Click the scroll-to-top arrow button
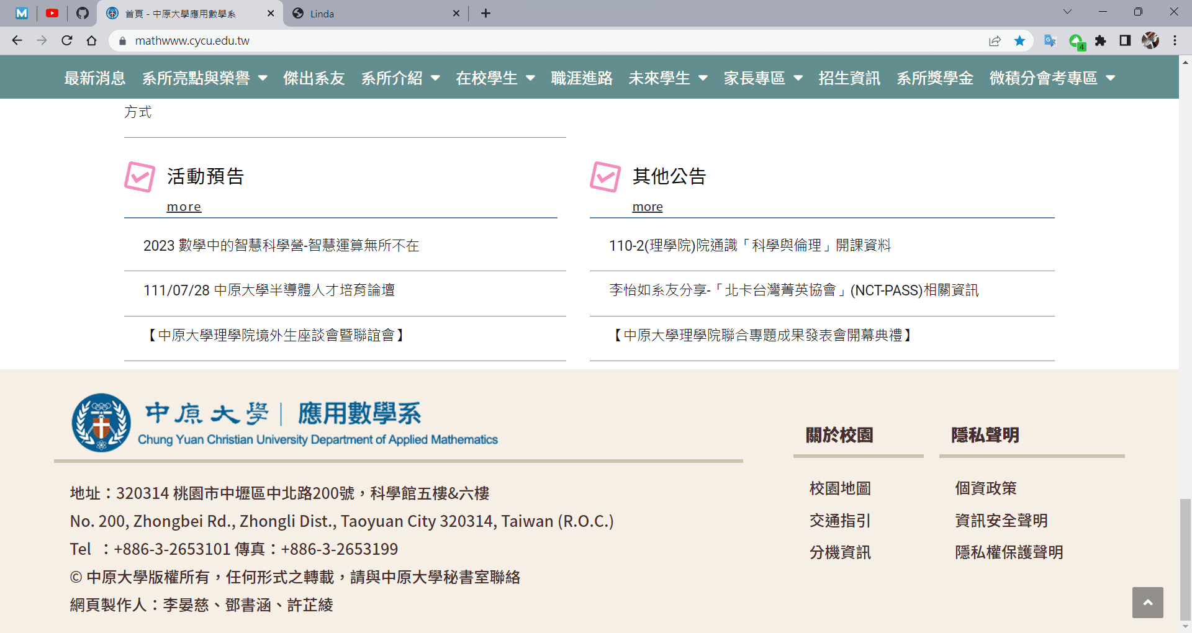The image size is (1192, 633). click(1147, 602)
